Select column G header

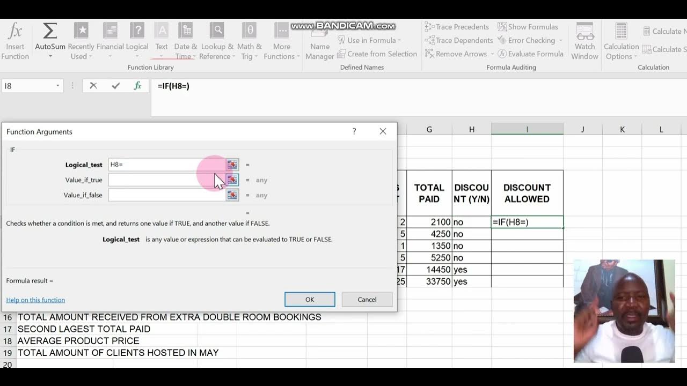coord(429,129)
